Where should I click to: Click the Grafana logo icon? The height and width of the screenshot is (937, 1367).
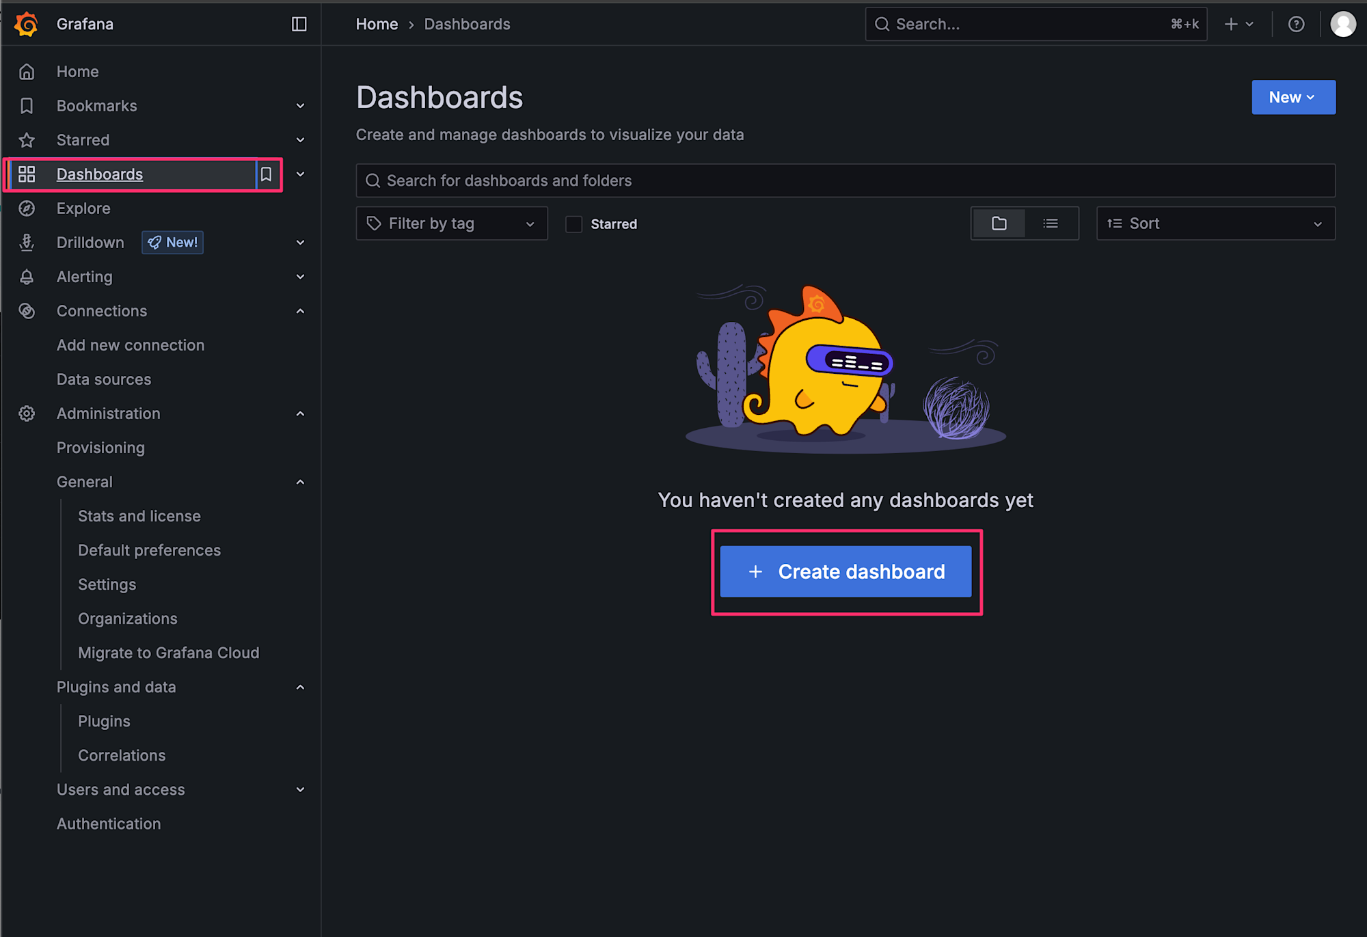27,24
